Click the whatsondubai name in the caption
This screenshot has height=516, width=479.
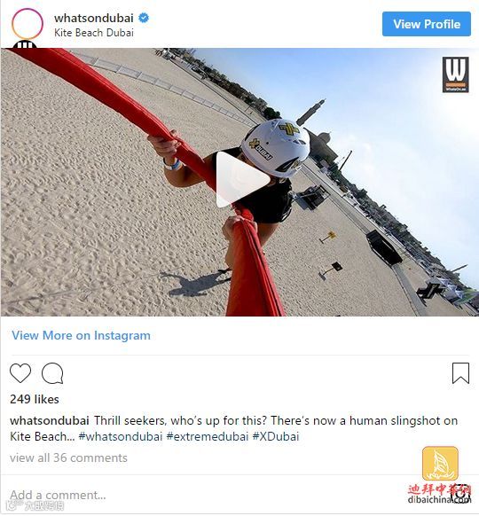click(50, 420)
